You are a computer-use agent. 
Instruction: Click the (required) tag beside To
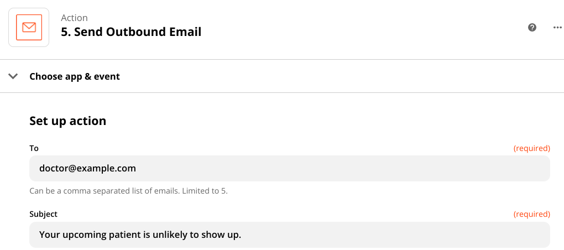pyautogui.click(x=531, y=148)
